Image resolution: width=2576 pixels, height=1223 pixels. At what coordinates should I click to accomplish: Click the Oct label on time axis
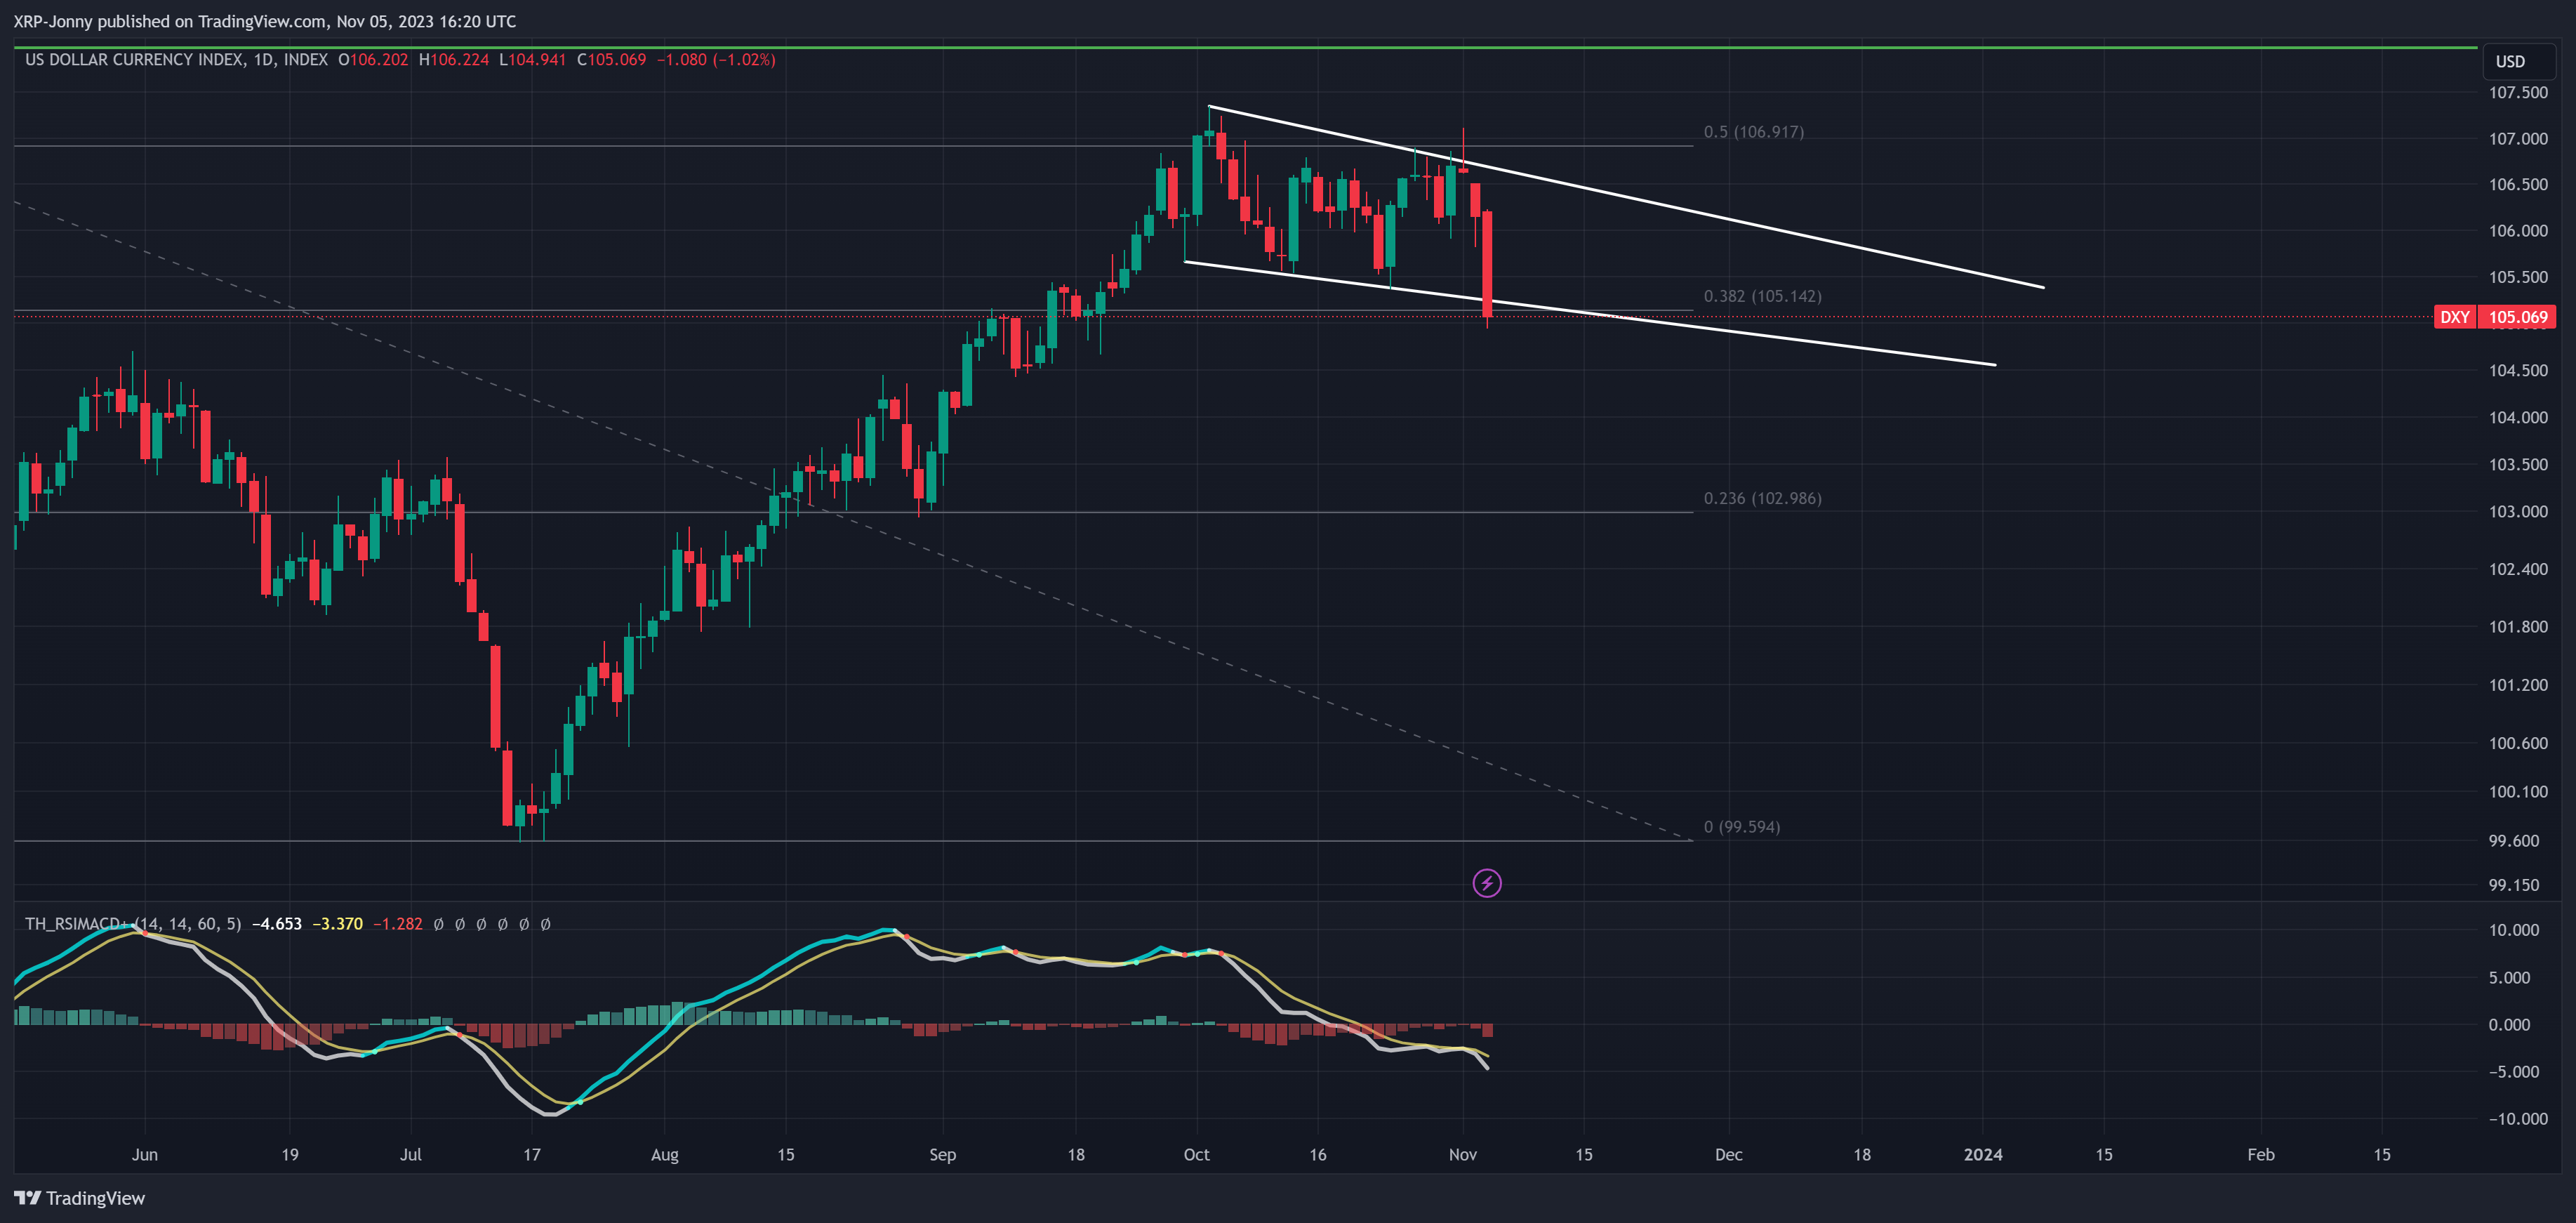1196,1154
